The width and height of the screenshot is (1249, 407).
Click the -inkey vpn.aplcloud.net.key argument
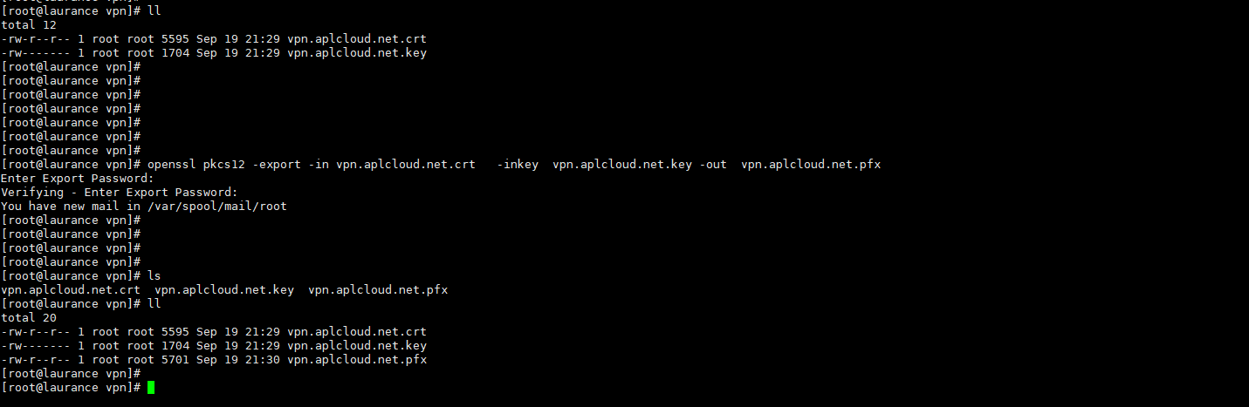pyautogui.click(x=594, y=165)
